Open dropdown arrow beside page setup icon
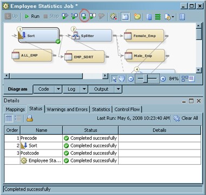 pos(173,17)
